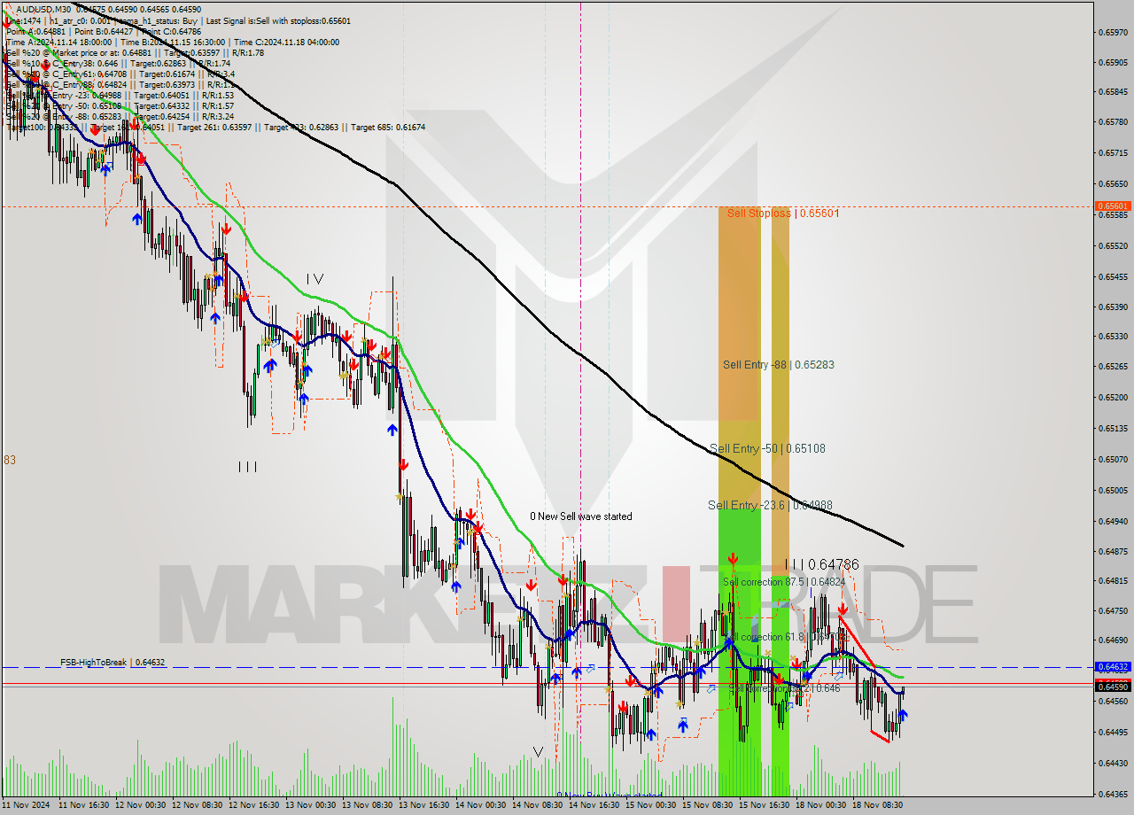Screen dimensions: 1134x815
Task: Click the 0.65005 price axis label
Action: (x=1113, y=490)
